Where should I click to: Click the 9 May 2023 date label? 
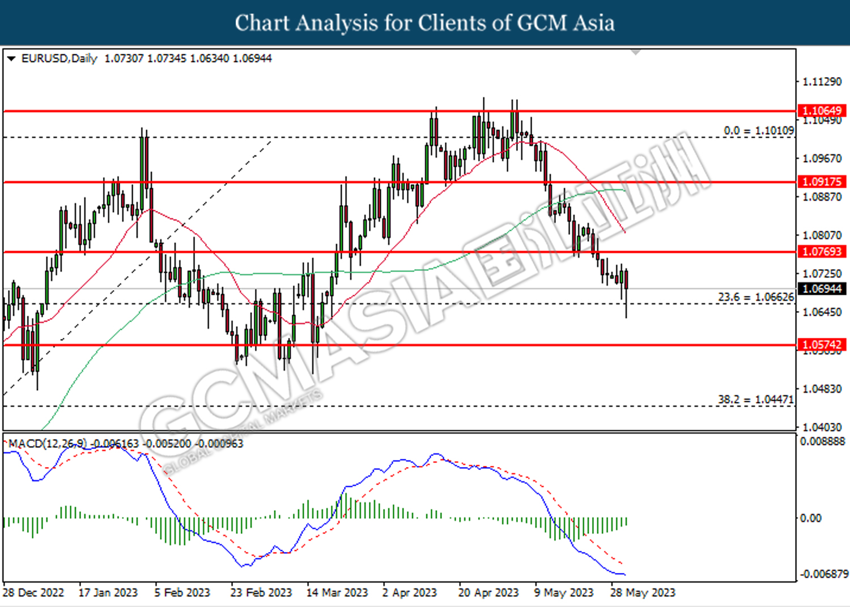pyautogui.click(x=563, y=593)
